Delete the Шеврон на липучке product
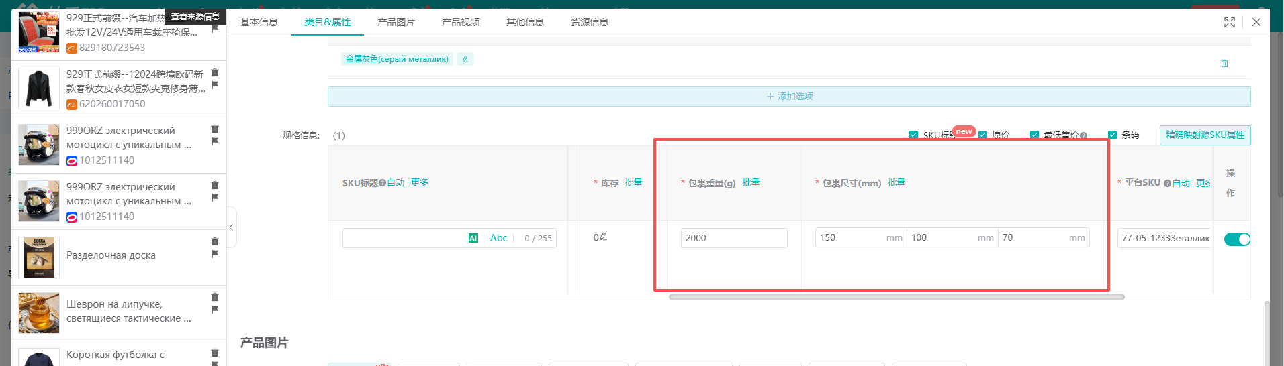 click(x=215, y=297)
